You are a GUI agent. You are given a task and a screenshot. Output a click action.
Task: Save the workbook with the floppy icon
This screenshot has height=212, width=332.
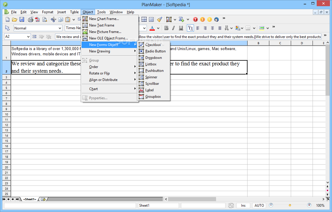pyautogui.click(x=21, y=19)
